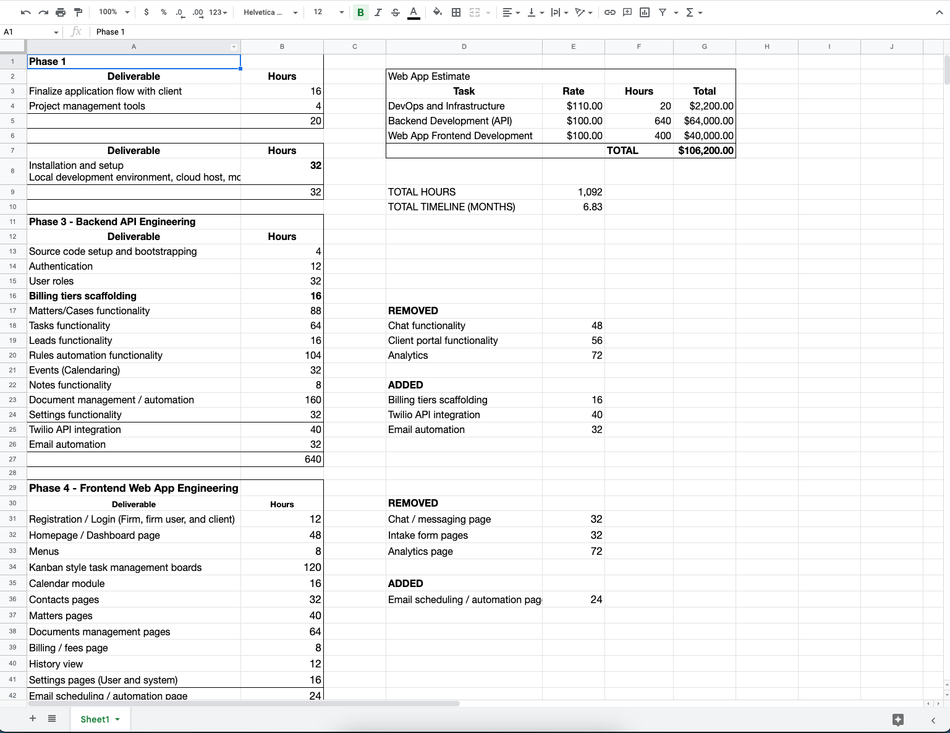Open the more number formats menu
The image size is (950, 733).
218,12
